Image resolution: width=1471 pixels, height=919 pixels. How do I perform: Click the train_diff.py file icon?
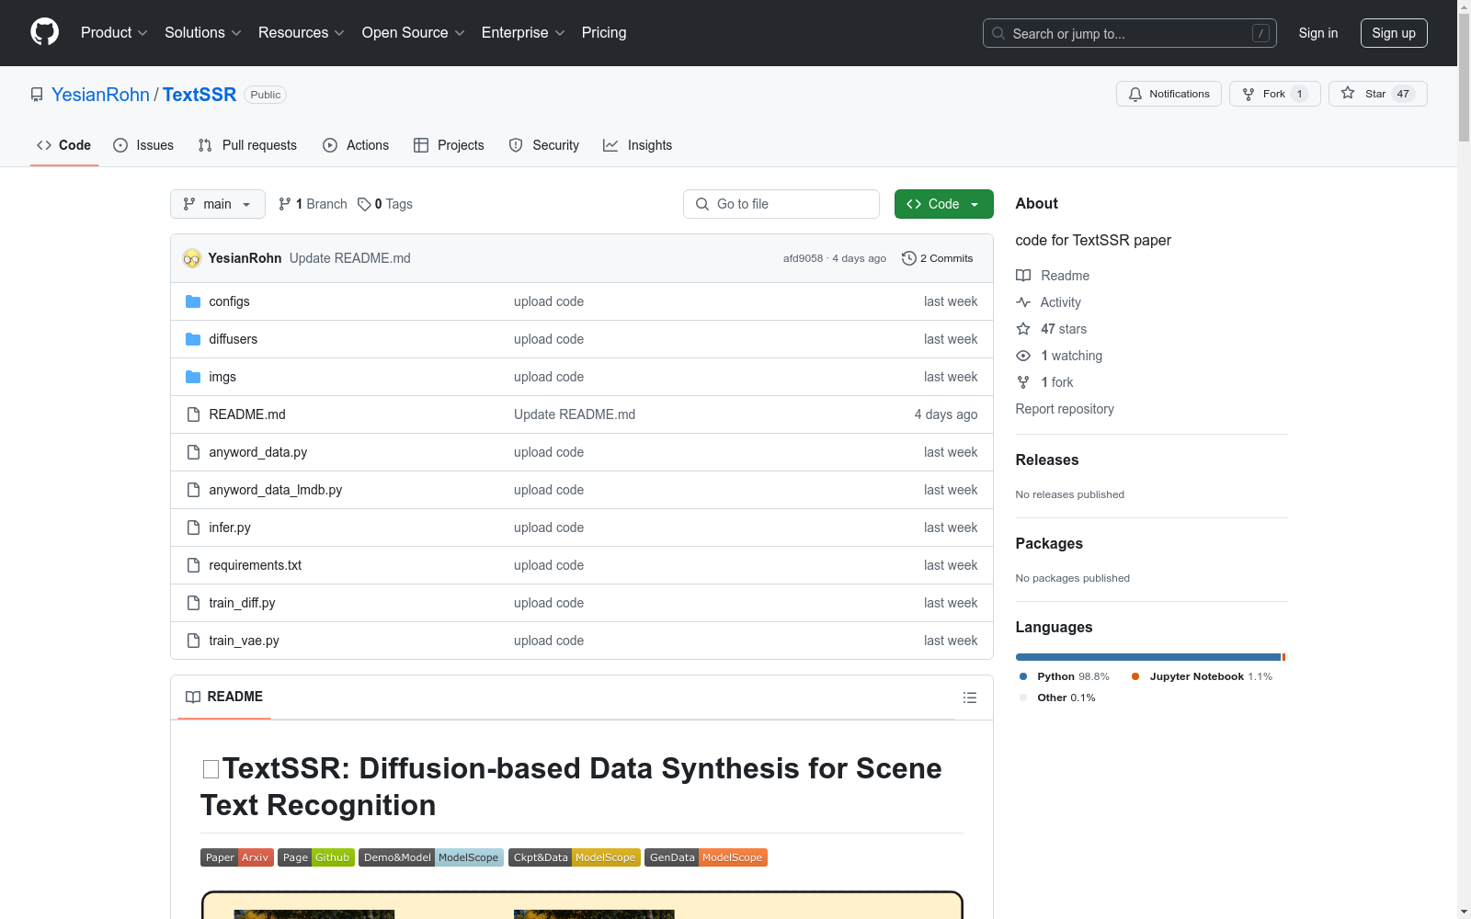pos(193,603)
